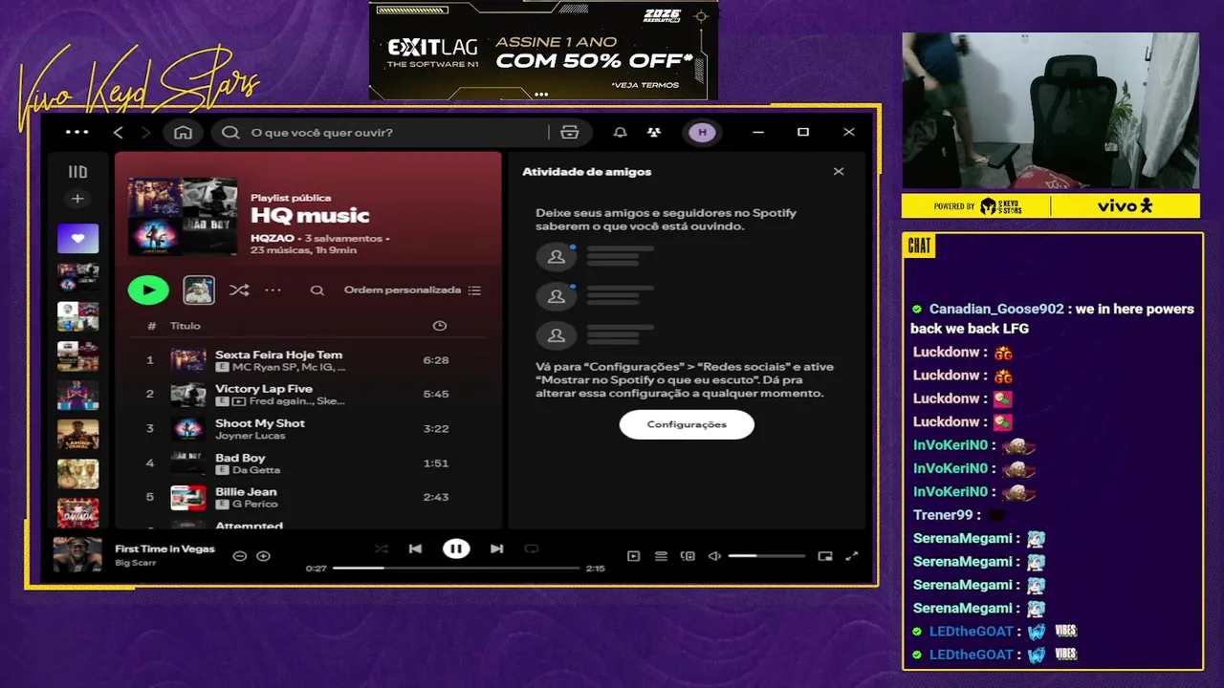Open First Time in Vegas song title
The width and height of the screenshot is (1224, 688).
(164, 549)
